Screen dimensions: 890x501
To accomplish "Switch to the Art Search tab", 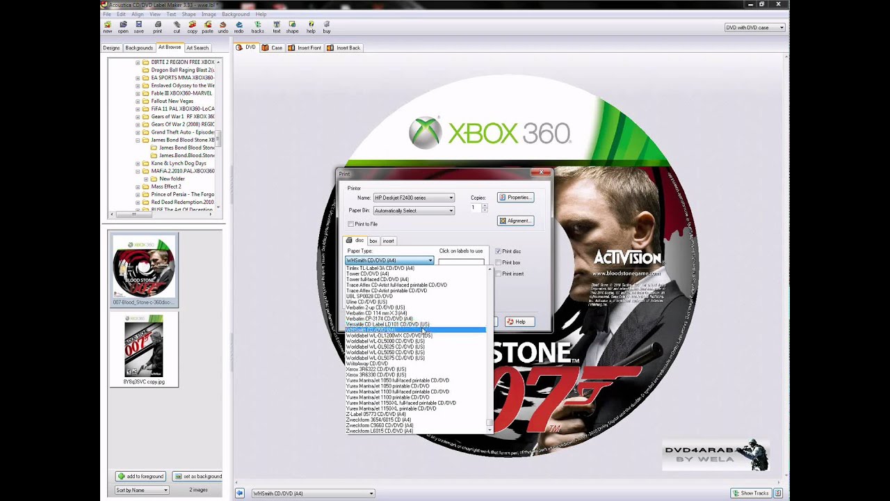I will pyautogui.click(x=197, y=48).
